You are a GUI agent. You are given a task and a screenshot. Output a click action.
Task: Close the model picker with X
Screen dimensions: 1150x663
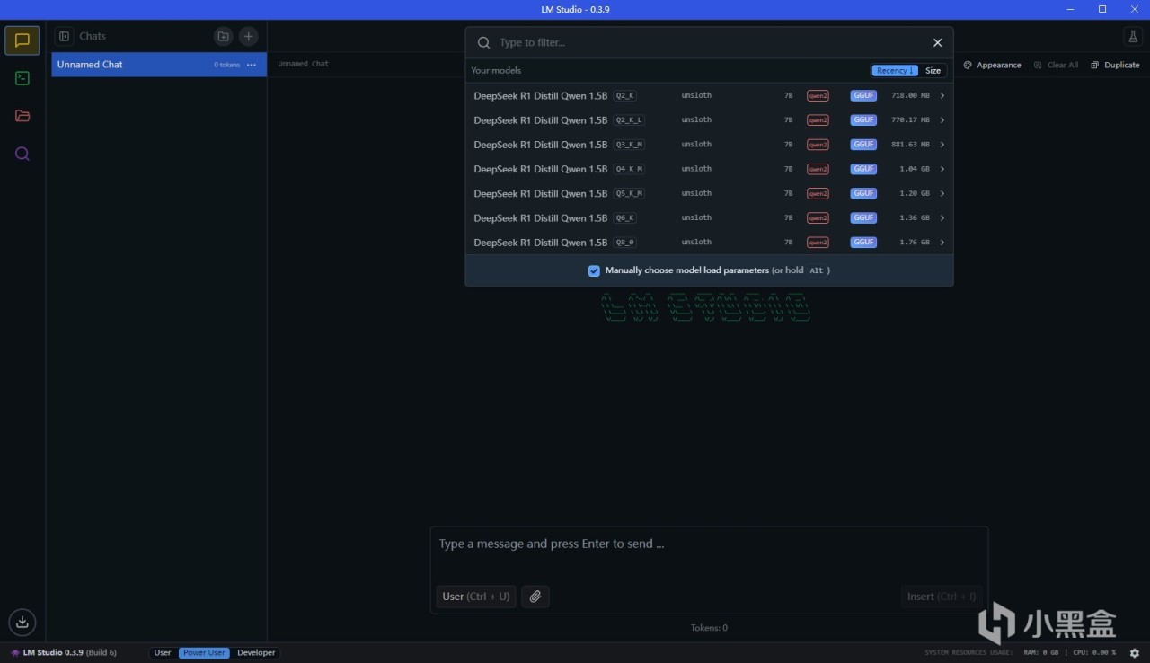[x=937, y=42]
